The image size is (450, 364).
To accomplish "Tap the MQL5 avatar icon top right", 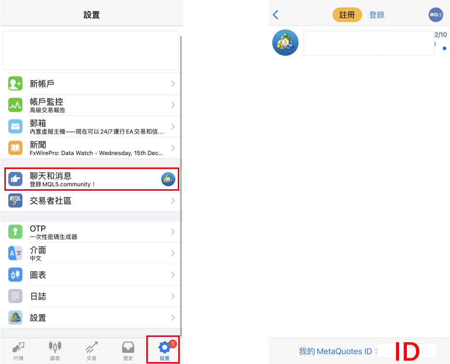I will [x=435, y=15].
